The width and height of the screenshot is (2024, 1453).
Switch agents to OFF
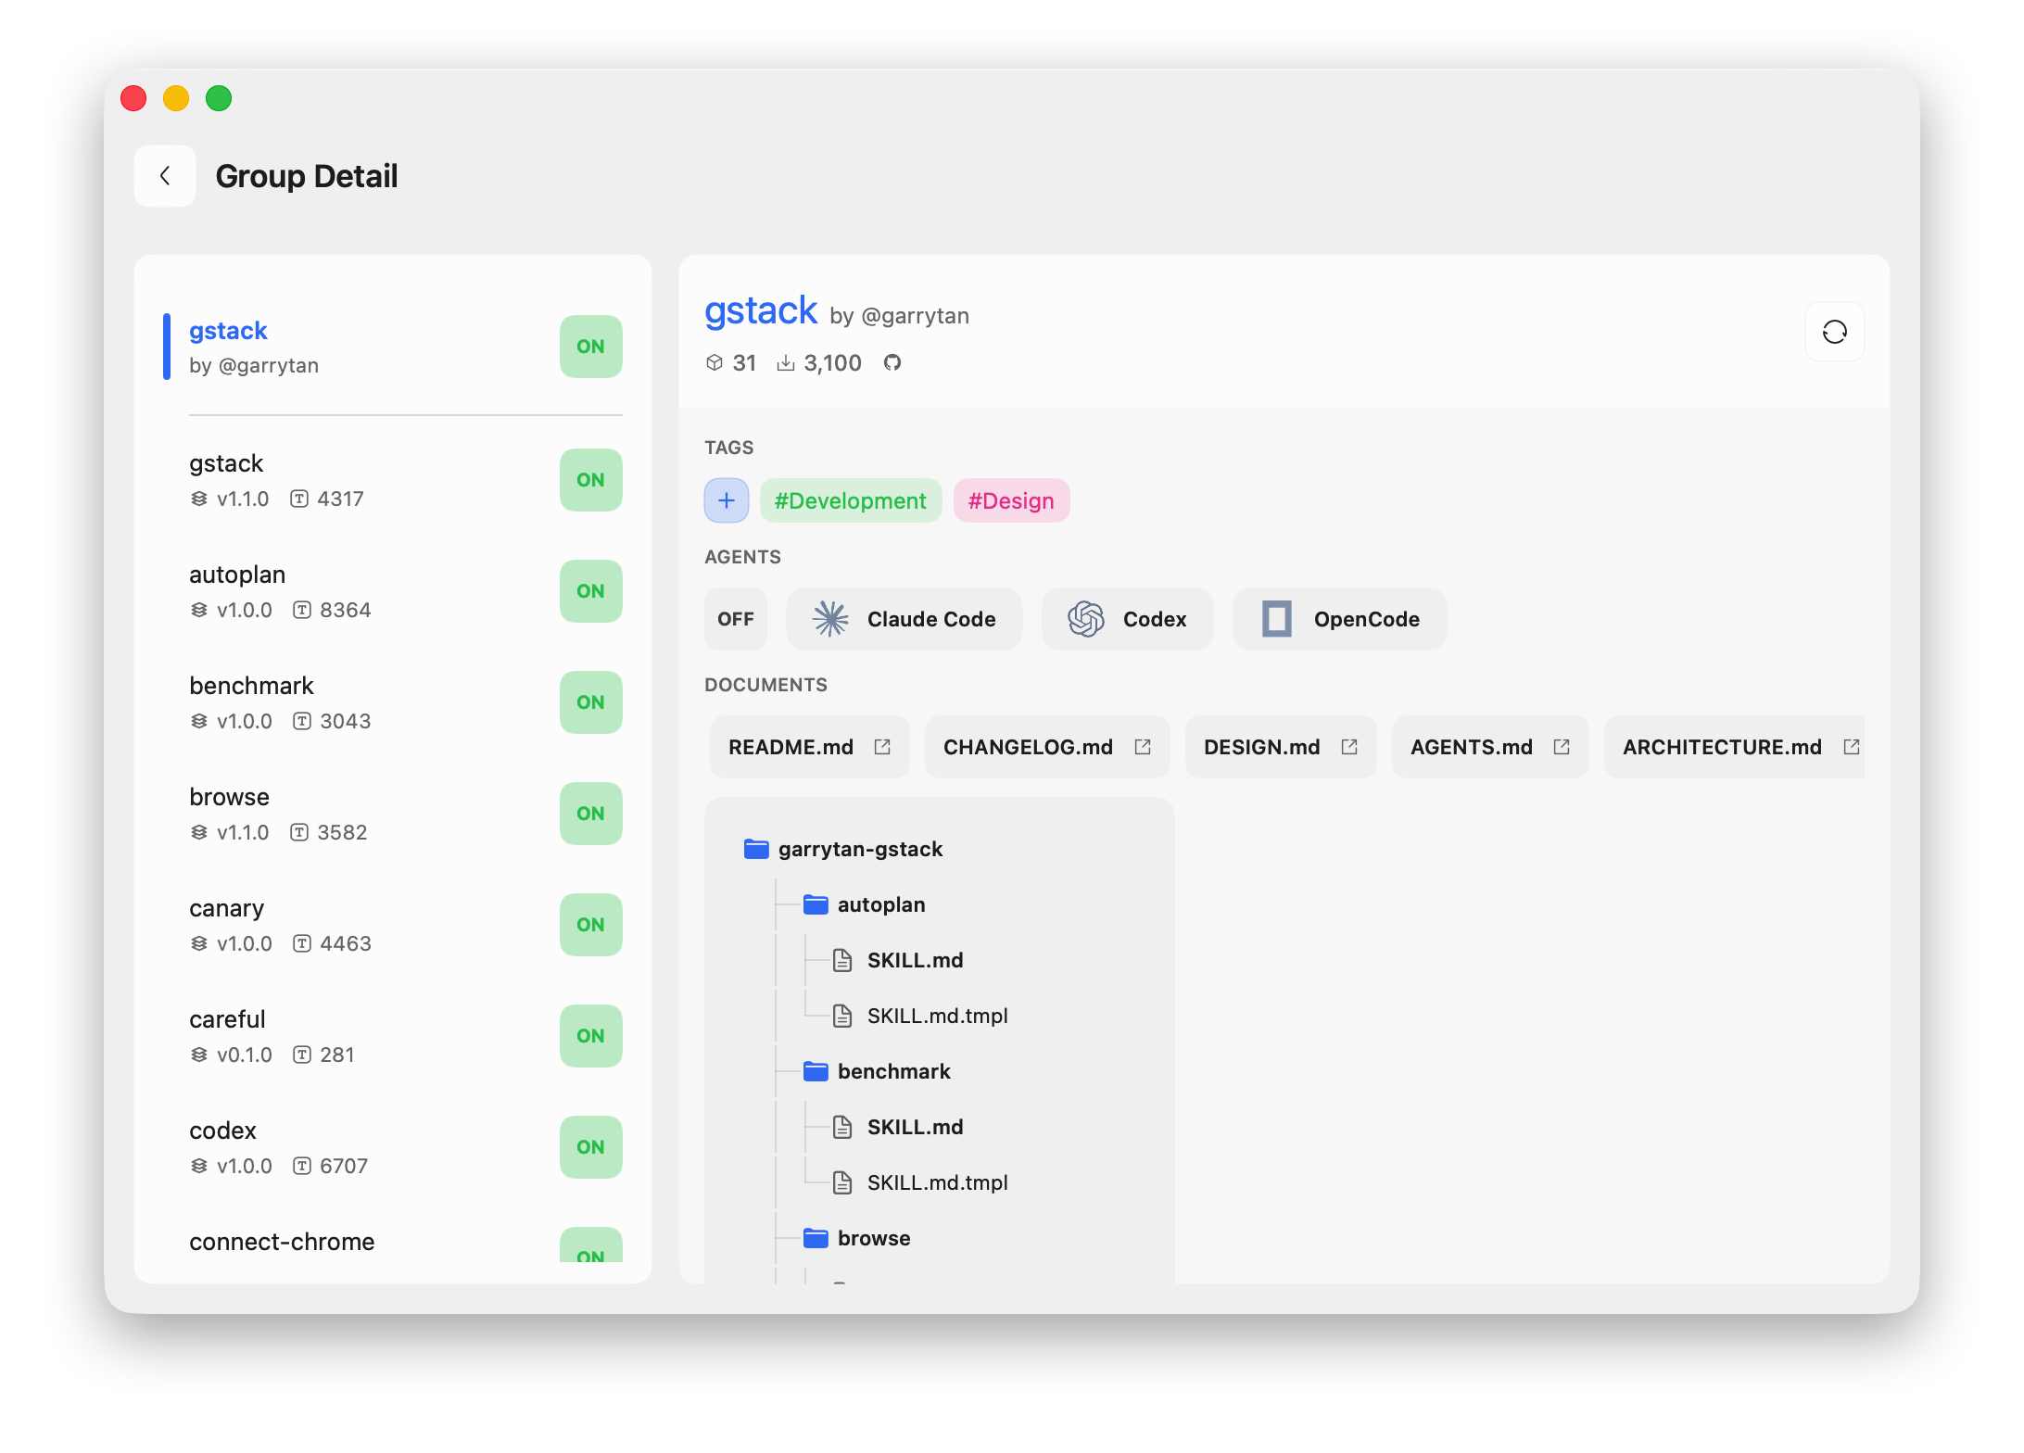(736, 619)
